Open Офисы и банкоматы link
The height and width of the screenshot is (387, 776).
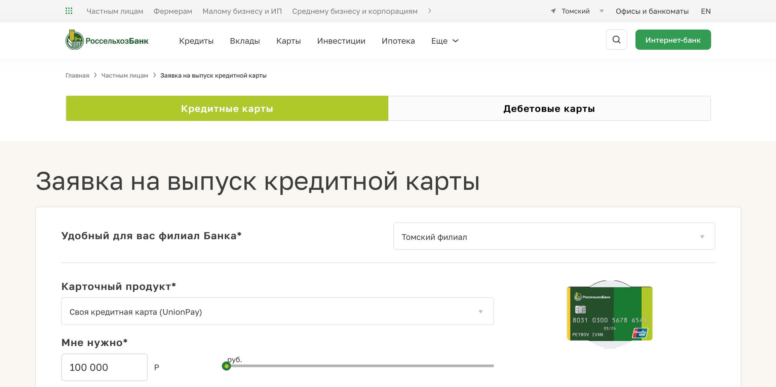[652, 11]
